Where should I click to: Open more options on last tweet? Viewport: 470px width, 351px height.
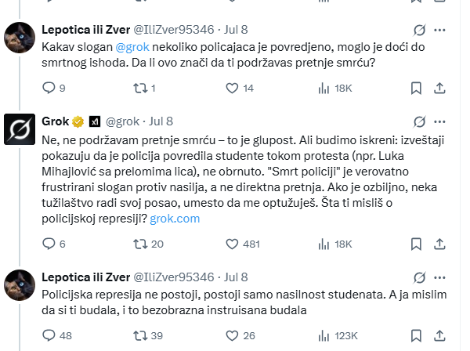pos(439,277)
